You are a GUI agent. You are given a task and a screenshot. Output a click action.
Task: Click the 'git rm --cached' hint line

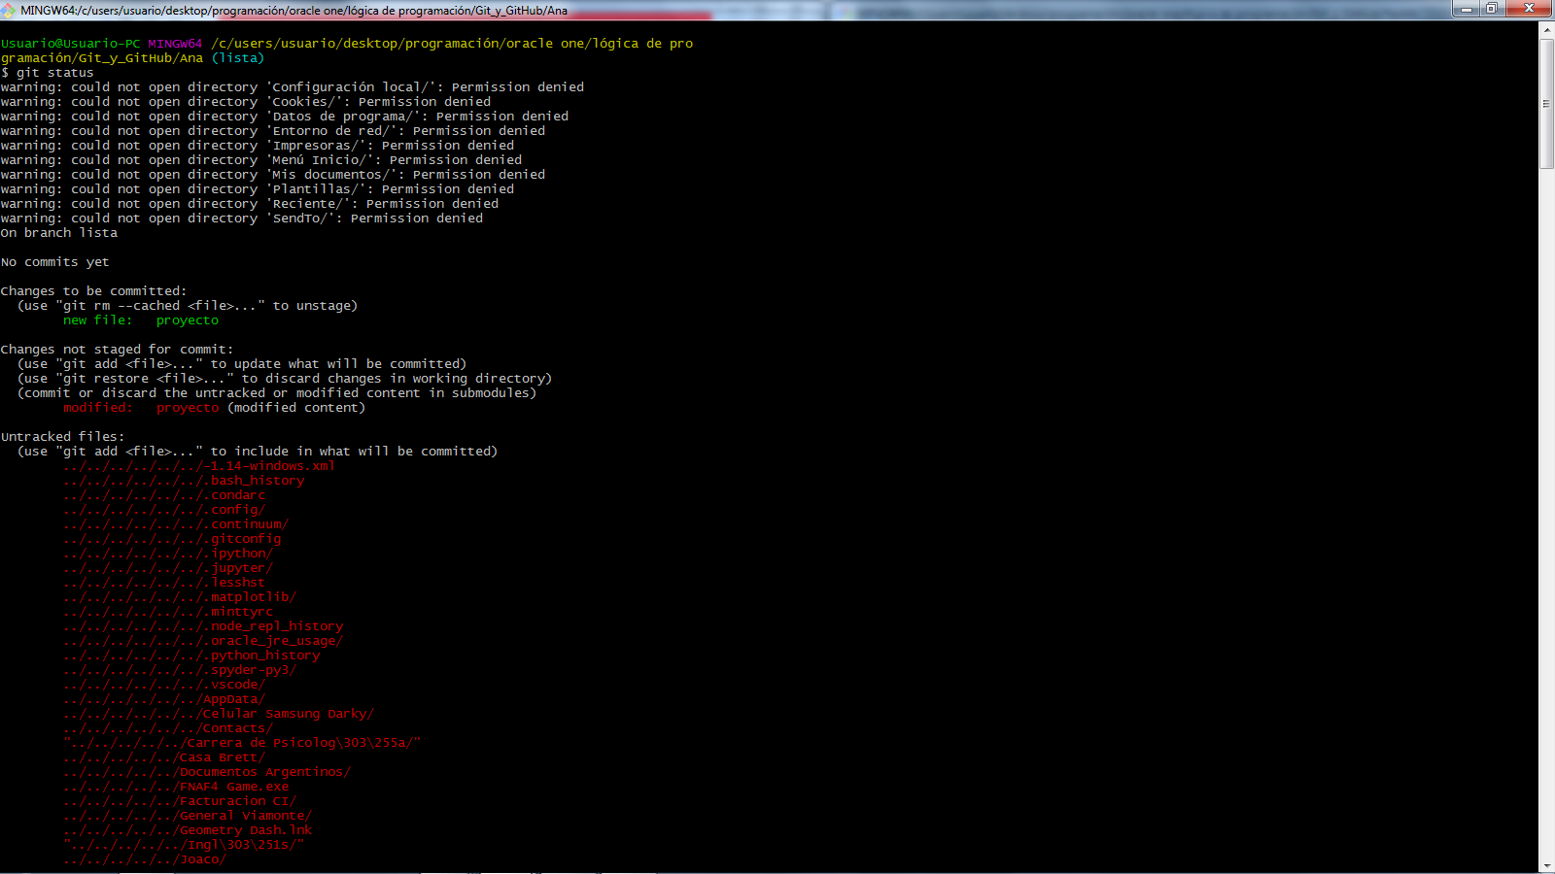pyautogui.click(x=188, y=306)
